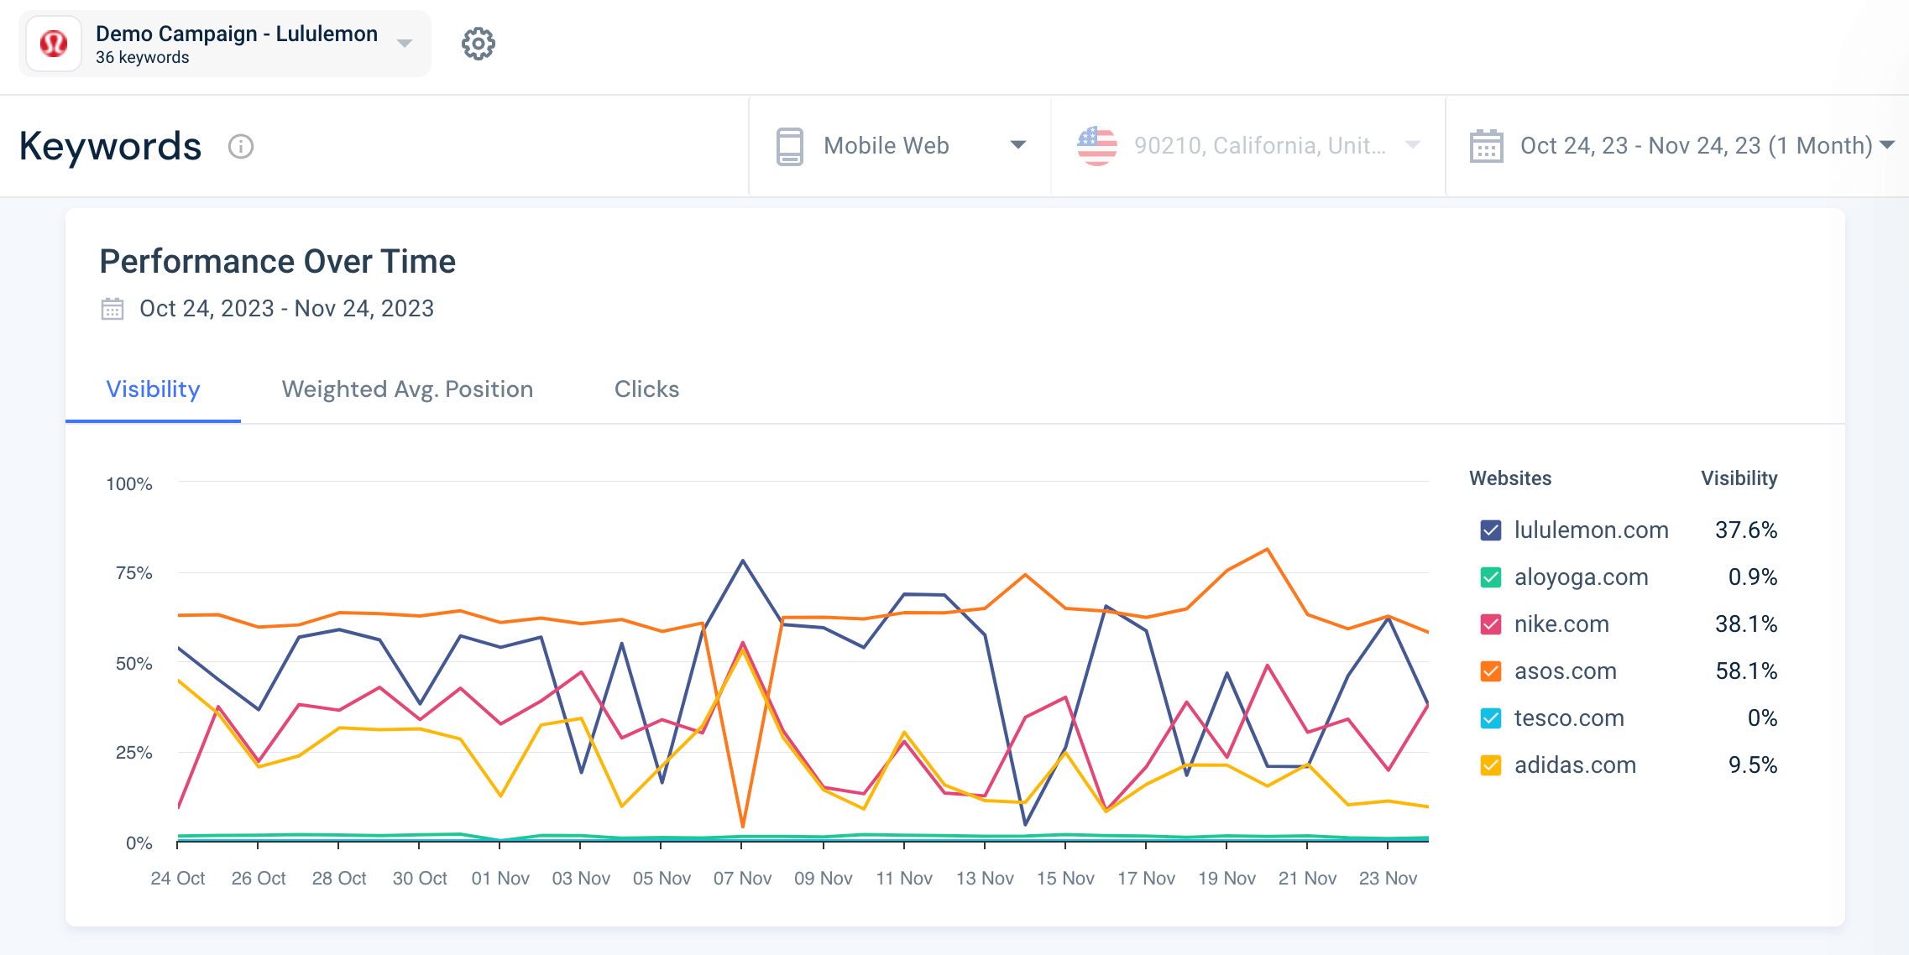
Task: Click the Keywords info icon
Action: tap(241, 147)
